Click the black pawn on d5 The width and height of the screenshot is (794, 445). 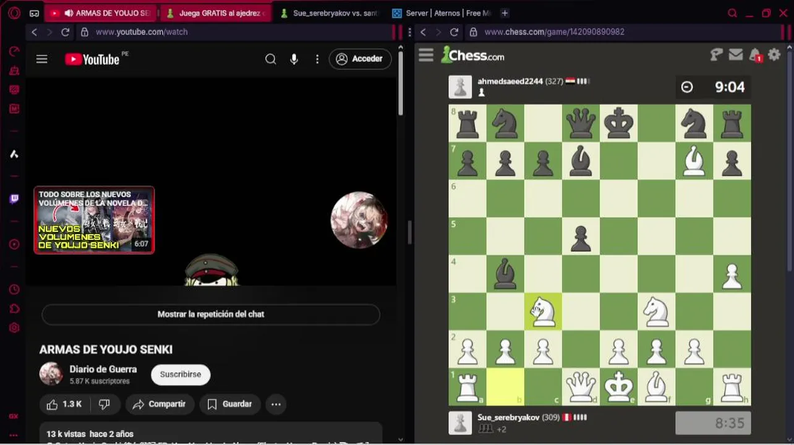[581, 236]
